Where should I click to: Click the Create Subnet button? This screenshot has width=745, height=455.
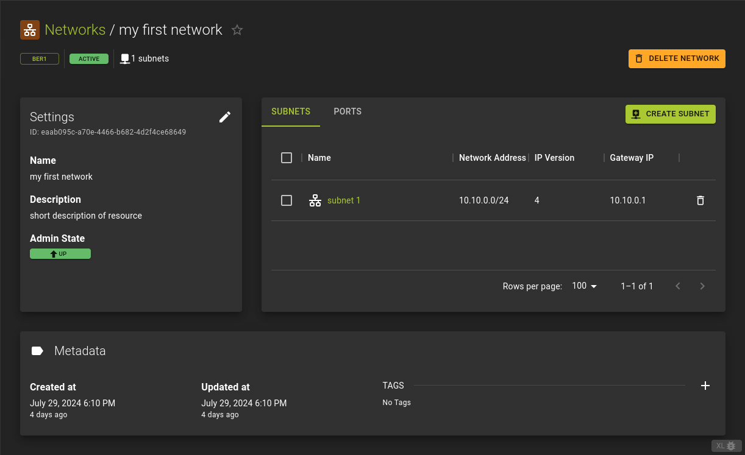671,114
